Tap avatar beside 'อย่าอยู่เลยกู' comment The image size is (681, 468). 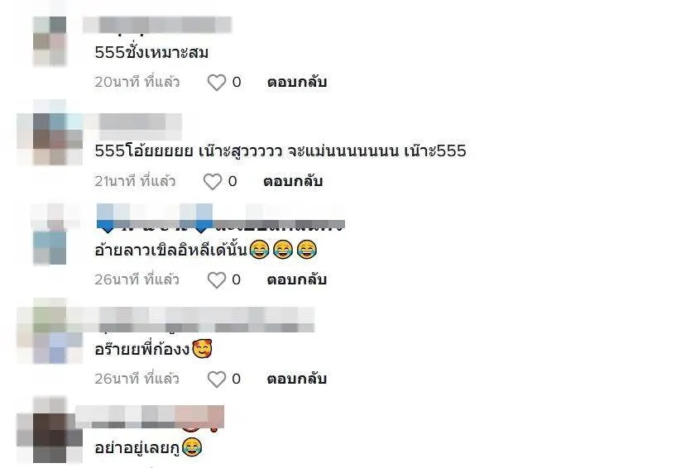point(50,430)
